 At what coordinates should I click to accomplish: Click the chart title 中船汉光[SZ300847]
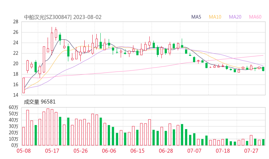48,17
